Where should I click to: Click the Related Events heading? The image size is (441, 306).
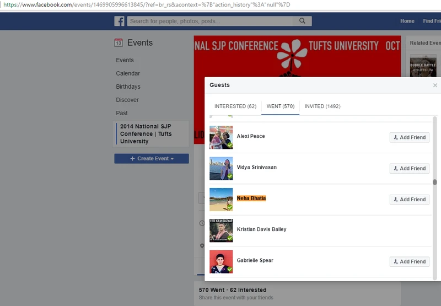click(x=425, y=43)
